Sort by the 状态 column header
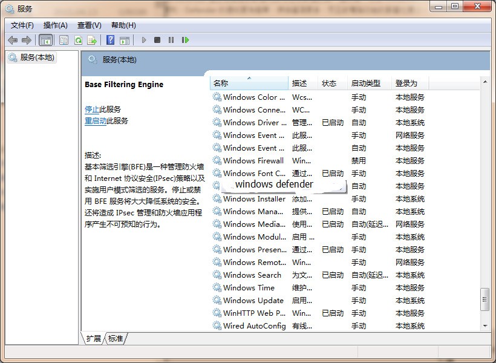Image resolution: width=496 pixels, height=363 pixels. 333,83
